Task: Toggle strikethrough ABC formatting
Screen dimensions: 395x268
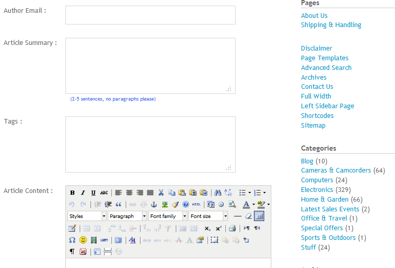Action: (104, 193)
